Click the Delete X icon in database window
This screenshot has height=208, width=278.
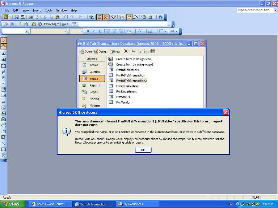click(126, 51)
